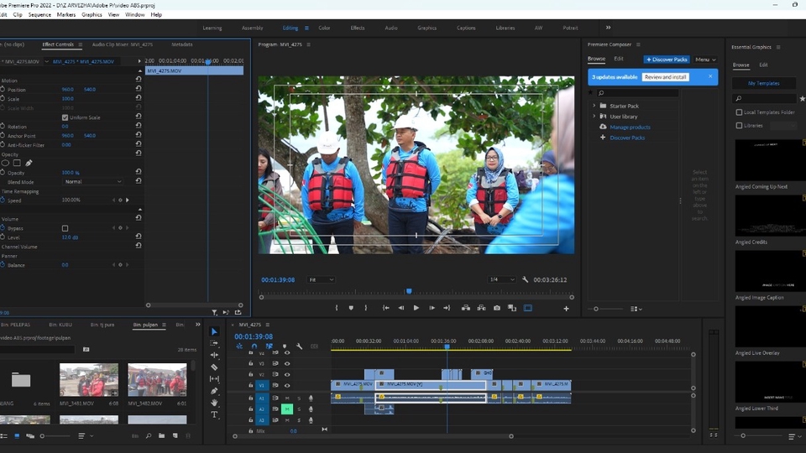Select the Hand tool

214,403
